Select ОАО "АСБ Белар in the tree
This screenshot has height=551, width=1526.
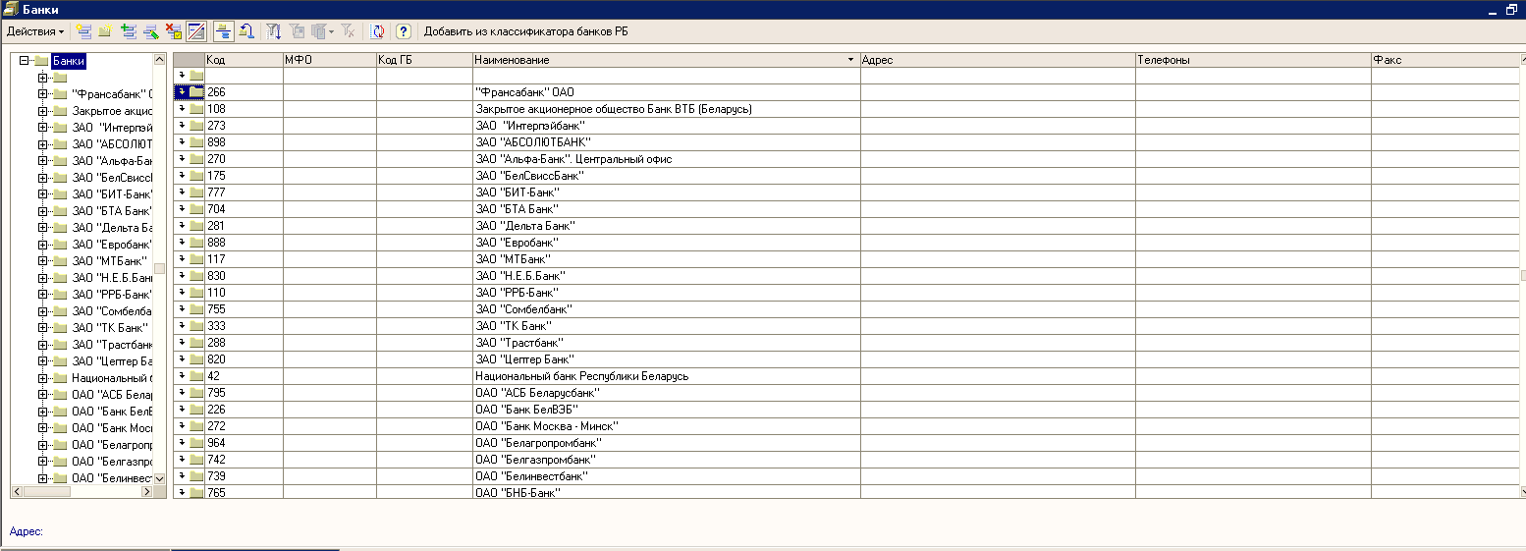point(112,395)
